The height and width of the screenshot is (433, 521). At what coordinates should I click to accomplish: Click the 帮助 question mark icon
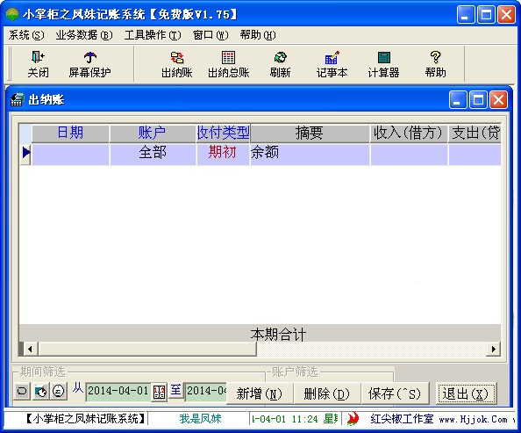(435, 57)
